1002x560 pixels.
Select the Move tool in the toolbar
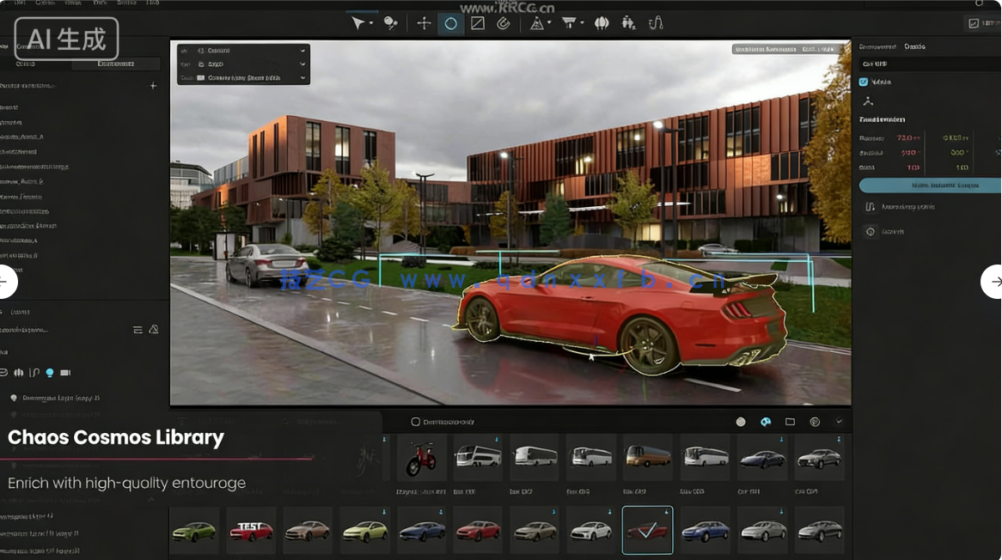coord(424,23)
